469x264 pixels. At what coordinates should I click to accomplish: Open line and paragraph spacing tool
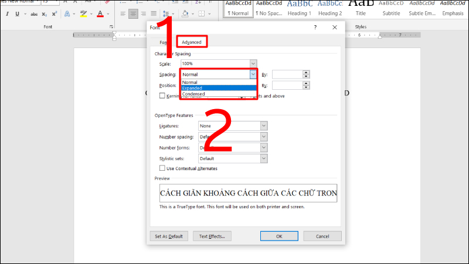pos(166,13)
